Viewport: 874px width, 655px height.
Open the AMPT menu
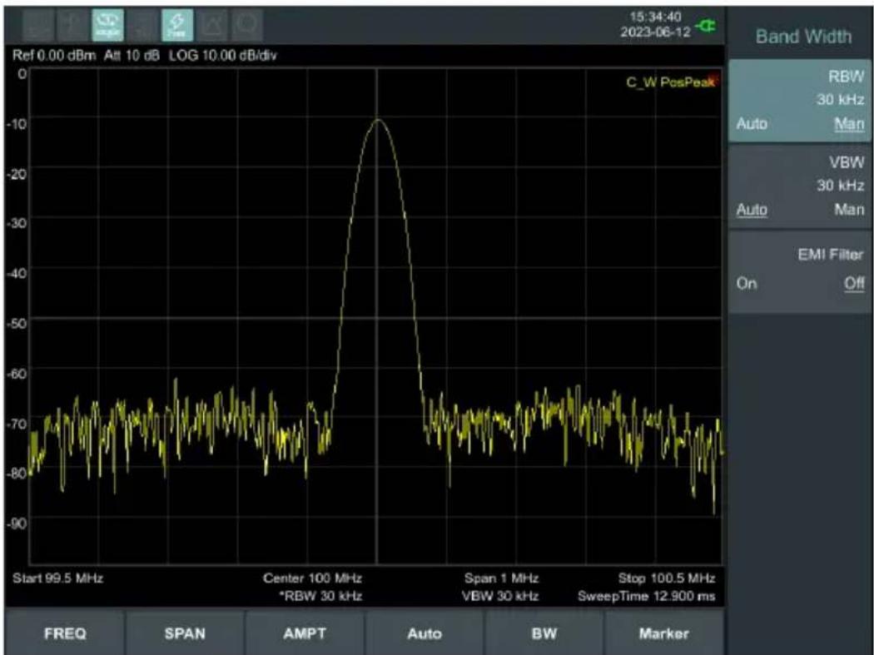[x=305, y=633]
